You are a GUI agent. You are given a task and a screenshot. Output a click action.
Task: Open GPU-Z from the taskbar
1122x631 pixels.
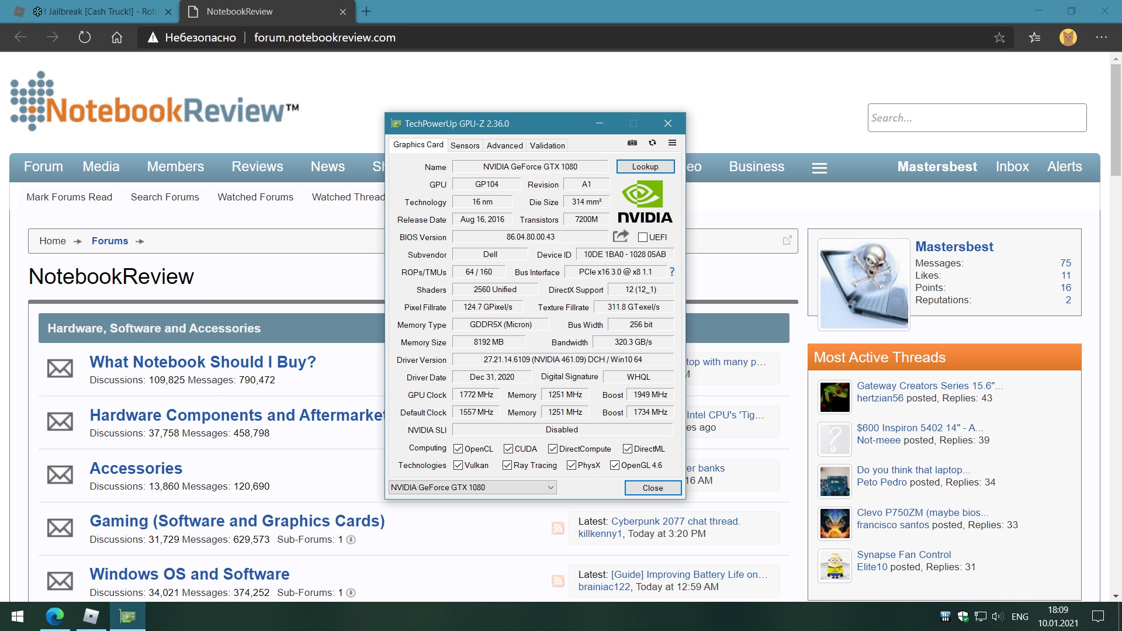tap(127, 616)
